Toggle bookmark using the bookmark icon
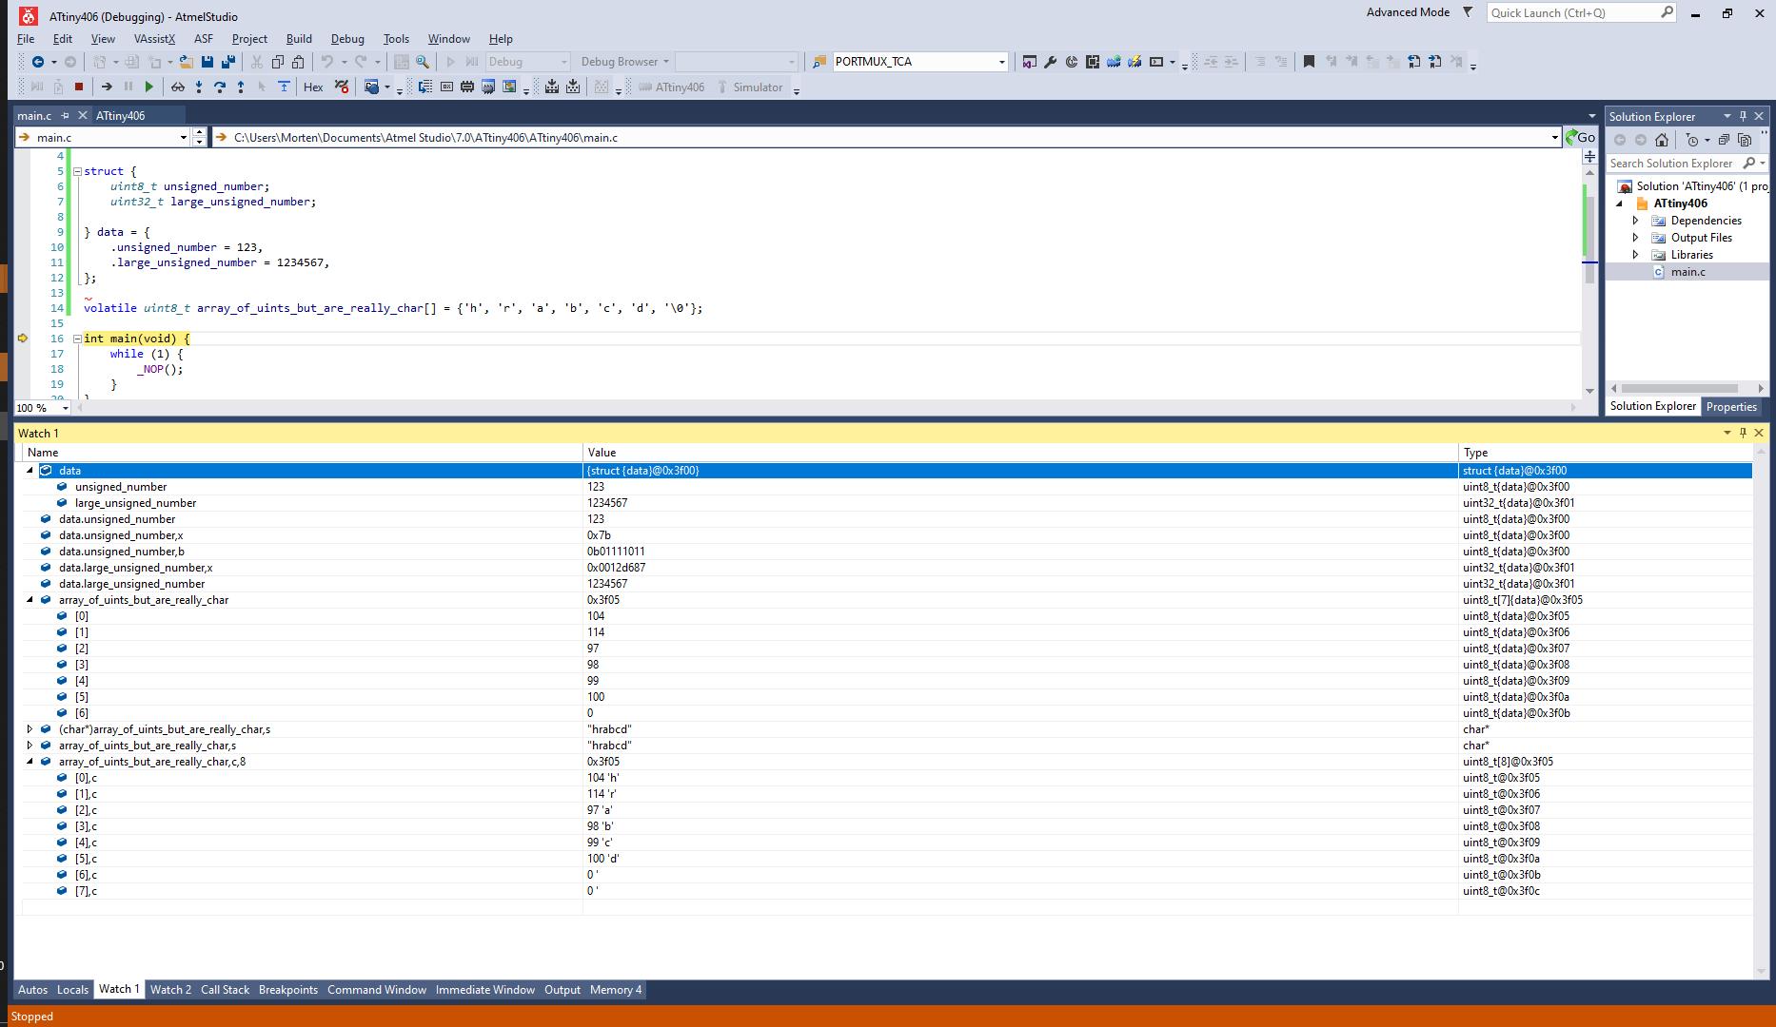Viewport: 1776px width, 1027px height. tap(1309, 62)
